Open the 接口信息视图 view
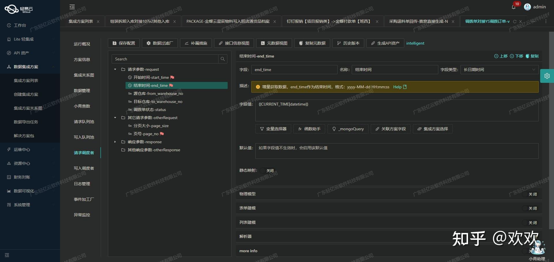This screenshot has height=262, width=554. point(234,43)
